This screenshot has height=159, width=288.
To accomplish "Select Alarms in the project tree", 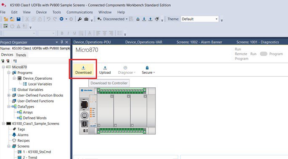I will [x=23, y=135].
